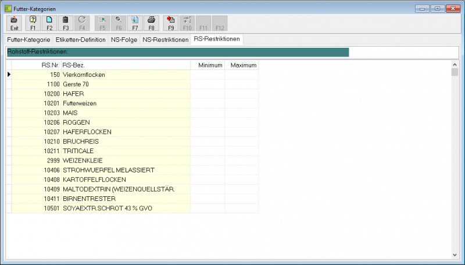The width and height of the screenshot is (465, 265).
Task: Select the BIRNENTRESTER row
Action: (133, 199)
